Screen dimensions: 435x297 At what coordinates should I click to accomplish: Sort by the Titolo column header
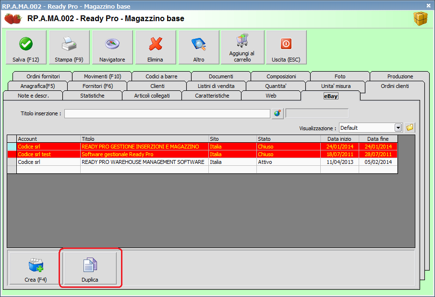pyautogui.click(x=144, y=139)
